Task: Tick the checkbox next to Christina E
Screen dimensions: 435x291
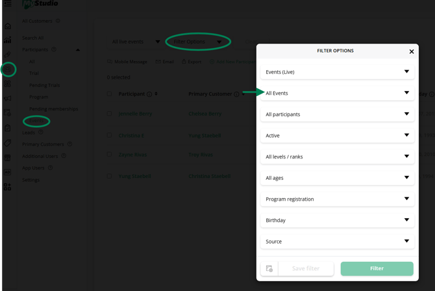Action: pyautogui.click(x=110, y=135)
